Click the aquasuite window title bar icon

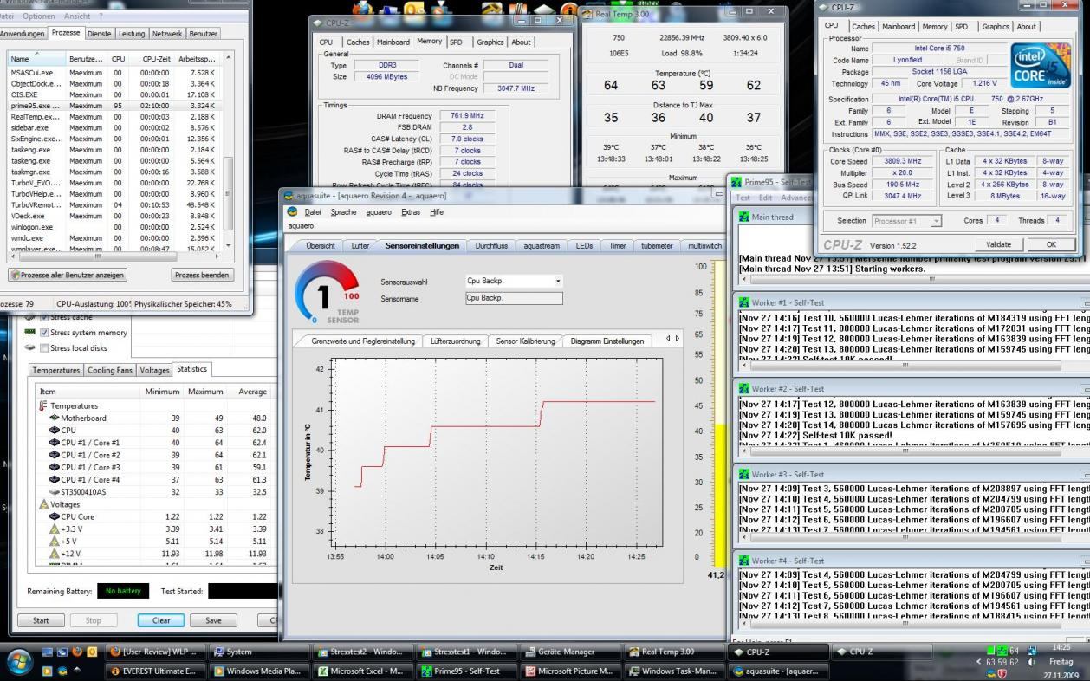[289, 197]
